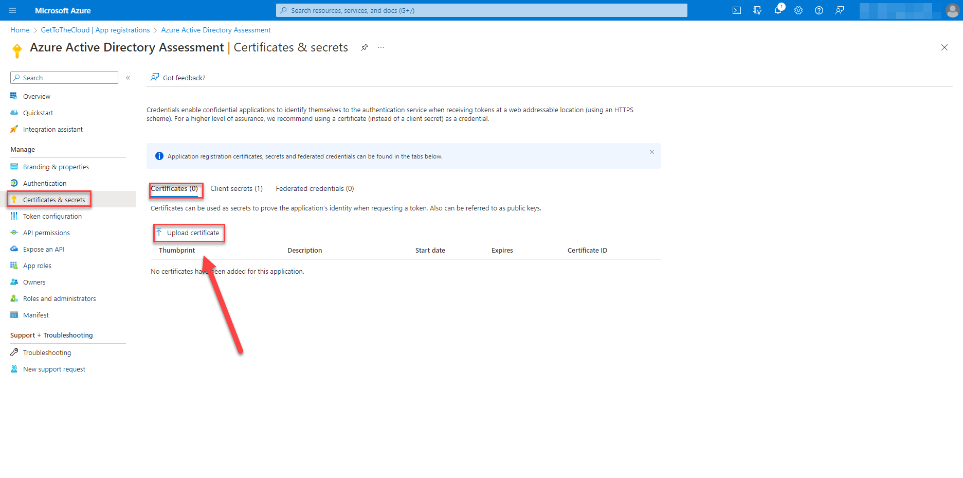The height and width of the screenshot is (478, 963).
Task: Click the Expires column header
Action: pos(502,250)
